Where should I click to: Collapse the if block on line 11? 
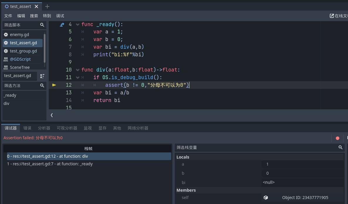(x=78, y=77)
